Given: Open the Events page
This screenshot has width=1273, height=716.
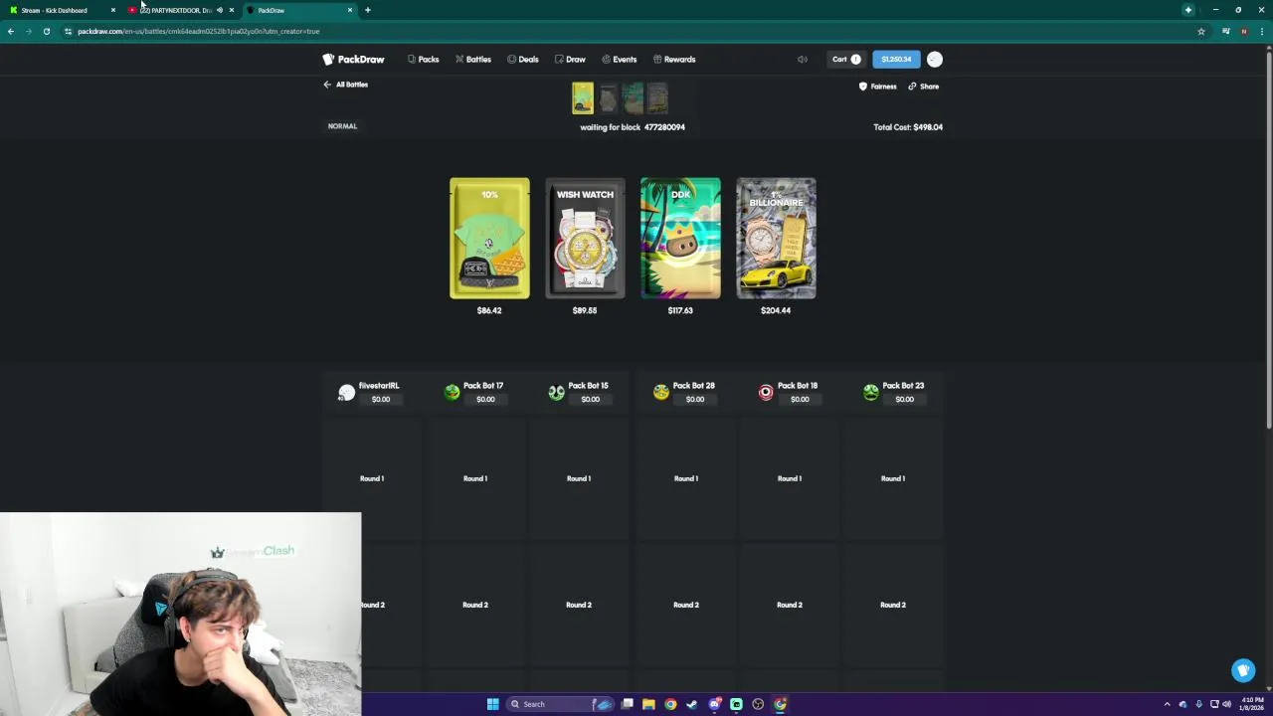Looking at the screenshot, I should pyautogui.click(x=619, y=60).
